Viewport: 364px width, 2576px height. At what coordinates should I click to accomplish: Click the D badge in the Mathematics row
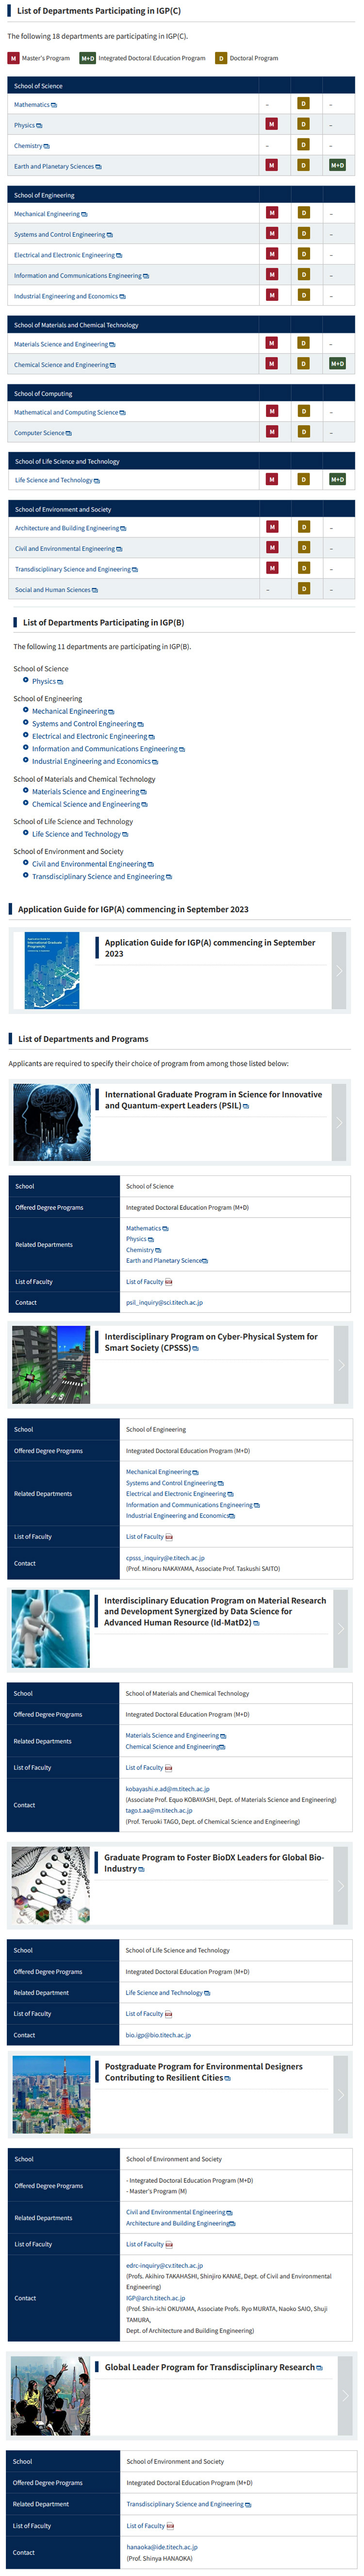(x=303, y=104)
